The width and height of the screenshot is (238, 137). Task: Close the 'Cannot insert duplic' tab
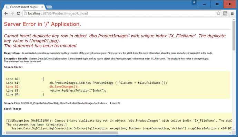click(x=42, y=7)
